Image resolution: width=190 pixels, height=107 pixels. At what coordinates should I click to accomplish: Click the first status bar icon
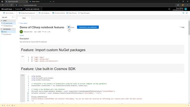coord(3,106)
